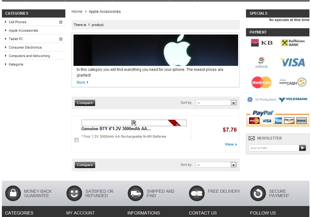Click the View link for product

(x=231, y=144)
